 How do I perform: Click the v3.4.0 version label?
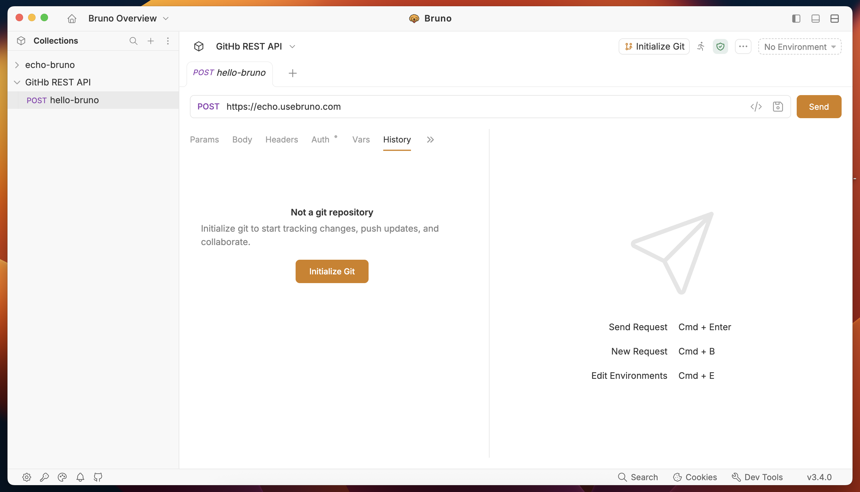pos(819,477)
